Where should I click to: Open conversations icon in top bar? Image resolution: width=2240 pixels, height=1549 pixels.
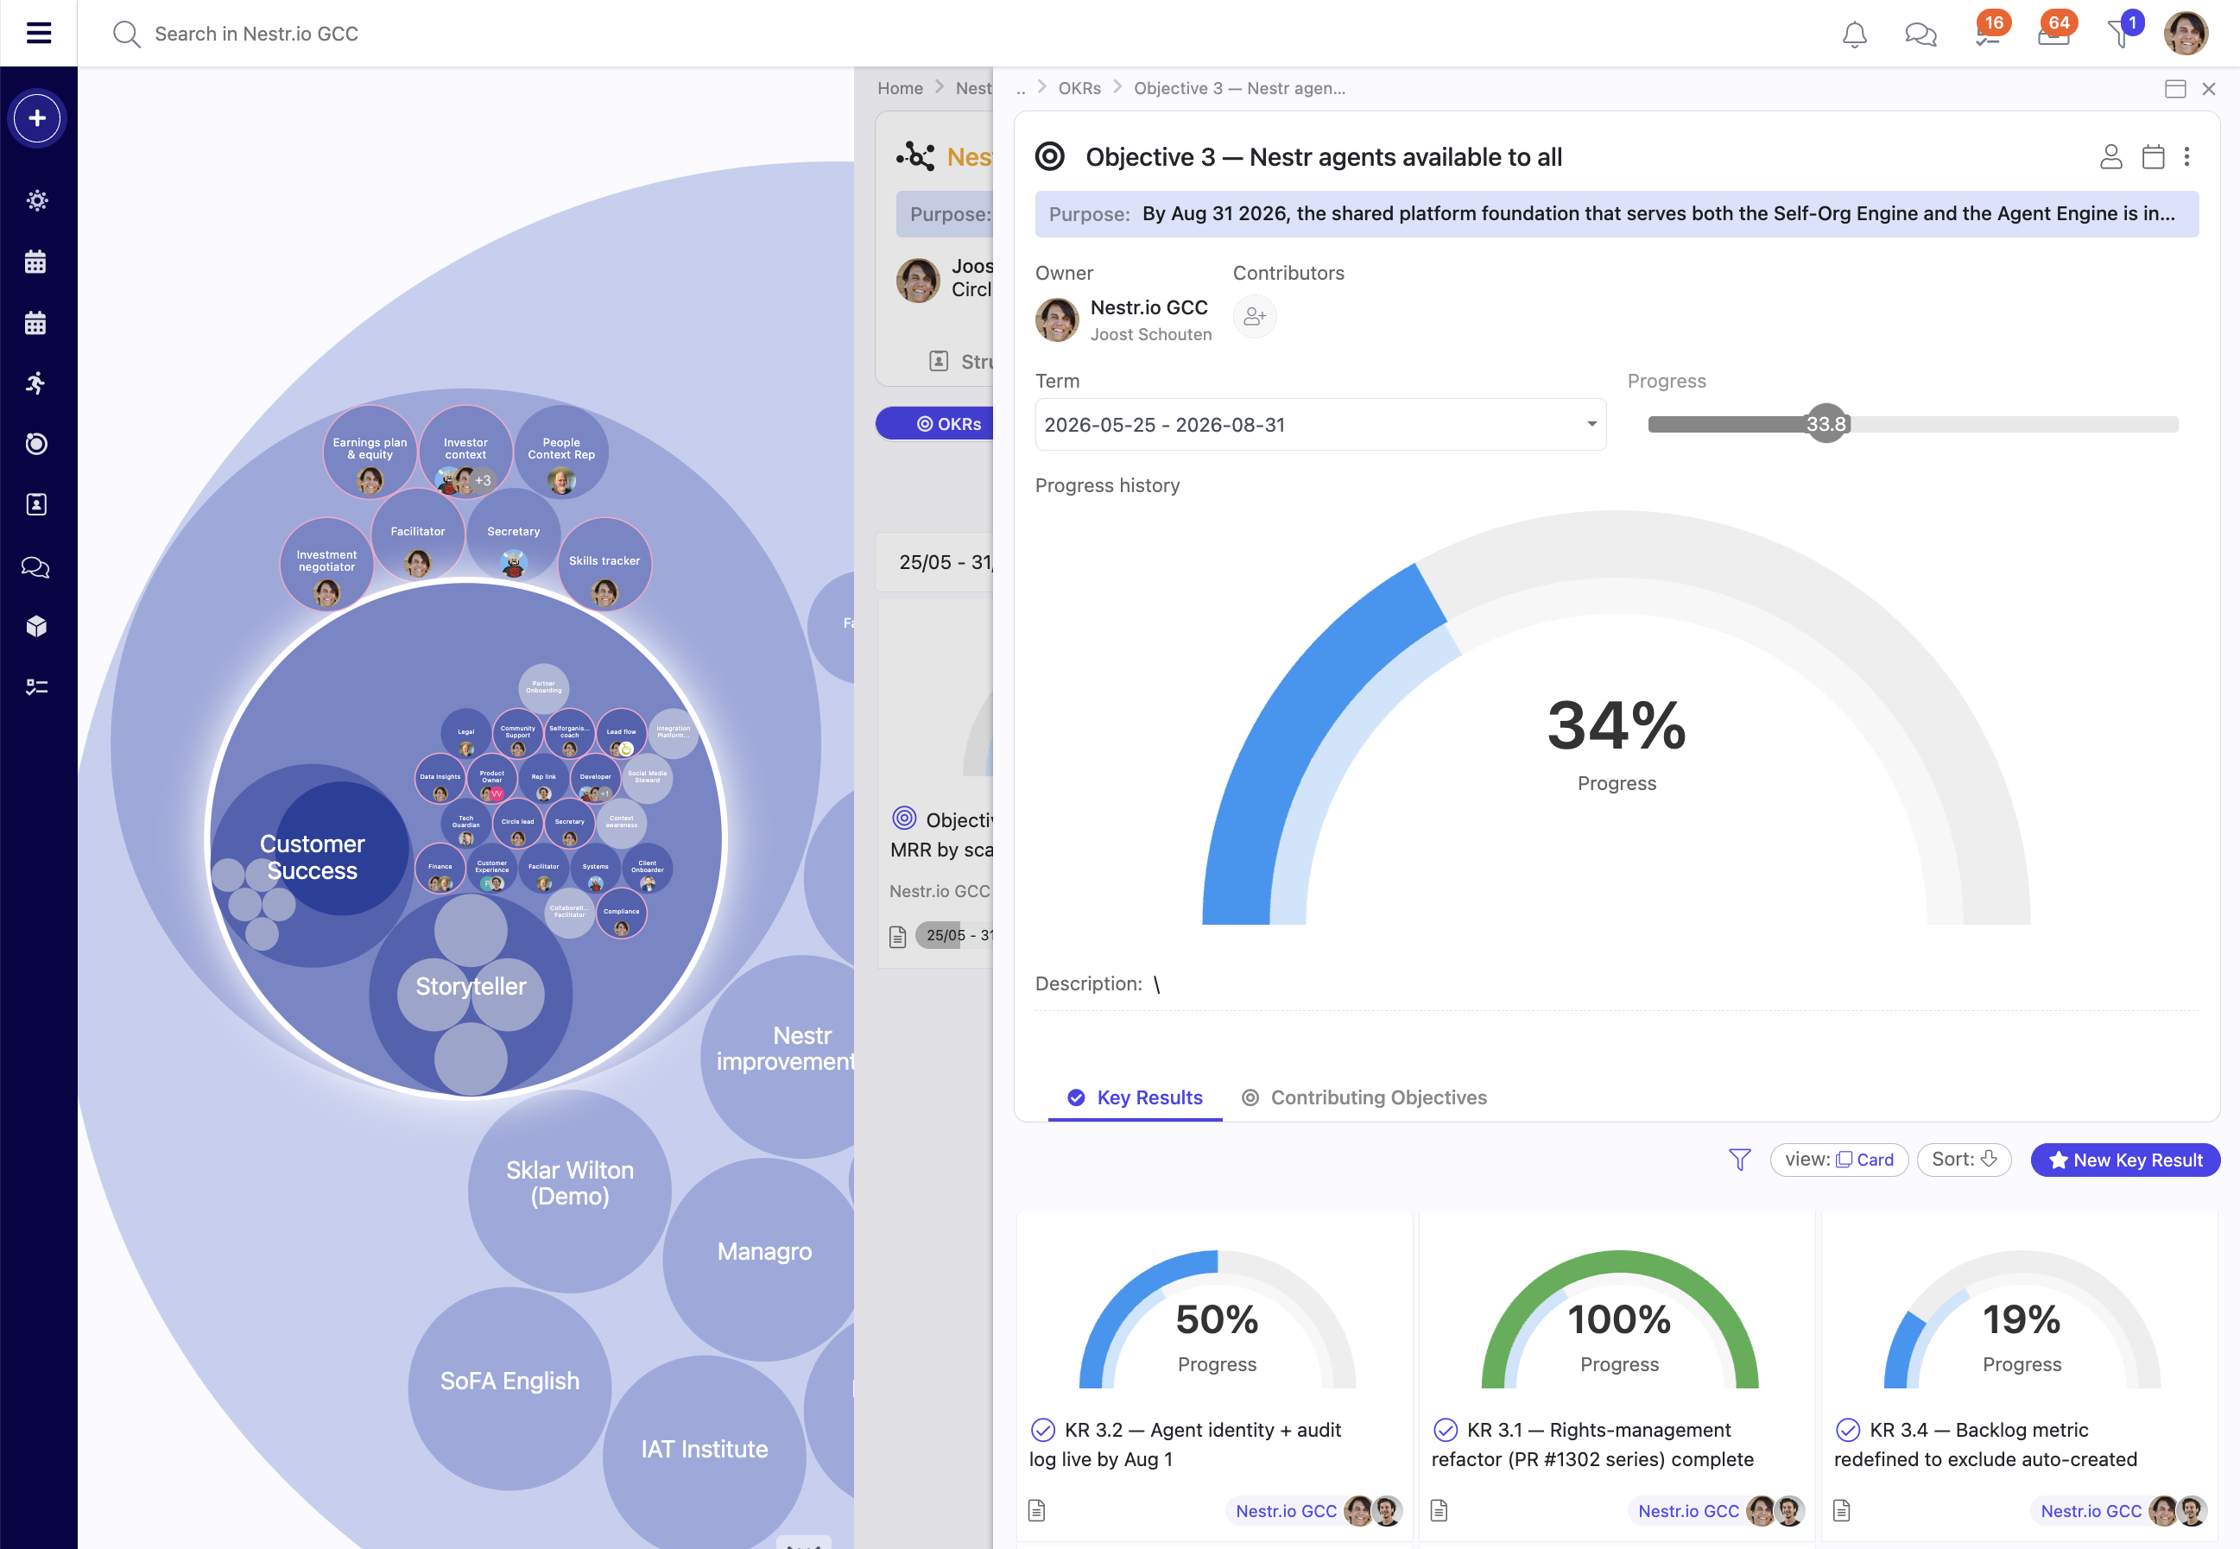[x=1920, y=34]
